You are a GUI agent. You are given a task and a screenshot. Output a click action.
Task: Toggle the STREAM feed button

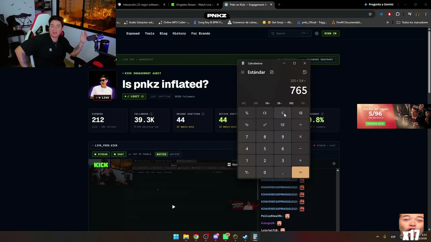coord(101,154)
